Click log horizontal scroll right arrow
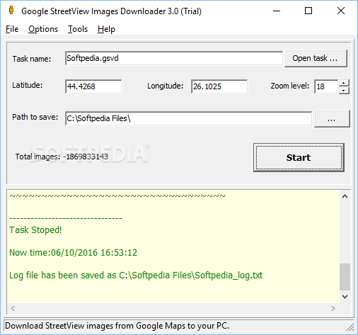358x335 pixels. click(x=333, y=308)
